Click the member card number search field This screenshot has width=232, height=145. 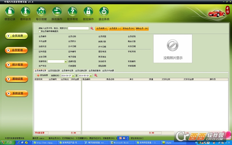pyautogui.click(x=78, y=28)
